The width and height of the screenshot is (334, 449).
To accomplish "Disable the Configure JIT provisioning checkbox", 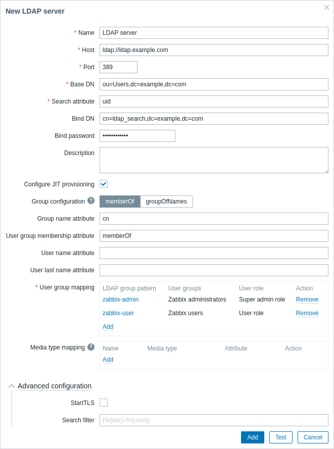I will point(104,184).
